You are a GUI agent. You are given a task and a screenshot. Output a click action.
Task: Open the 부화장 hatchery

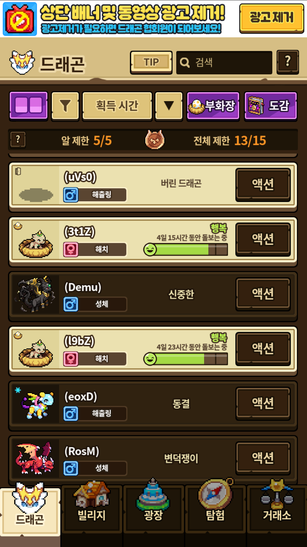(213, 106)
